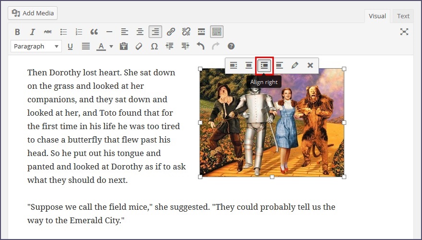Open the Paragraph format dropdown

click(36, 47)
